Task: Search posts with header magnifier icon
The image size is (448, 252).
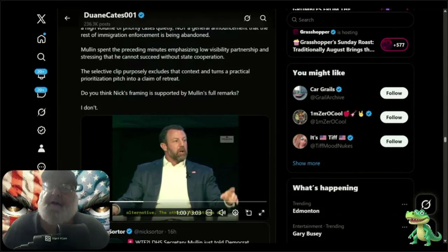Action: [263, 18]
